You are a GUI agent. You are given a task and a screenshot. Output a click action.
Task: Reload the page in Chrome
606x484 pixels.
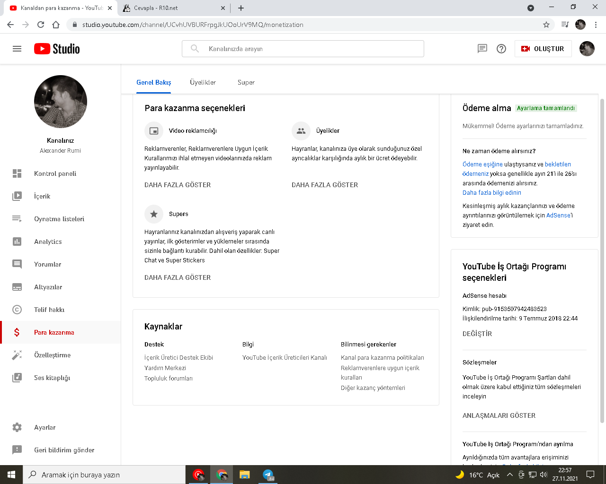click(41, 25)
